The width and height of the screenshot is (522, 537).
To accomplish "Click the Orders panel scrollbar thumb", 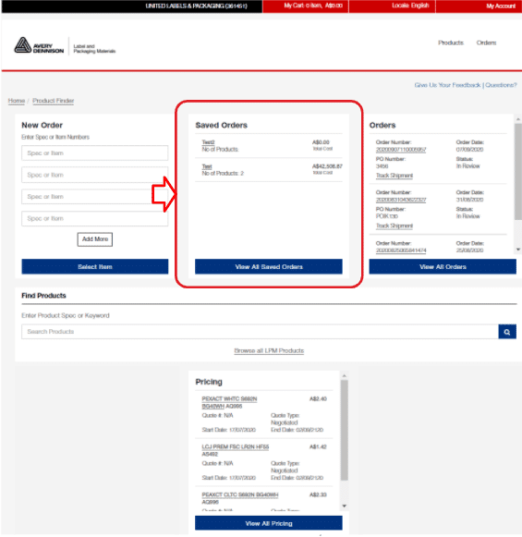I will [x=518, y=171].
